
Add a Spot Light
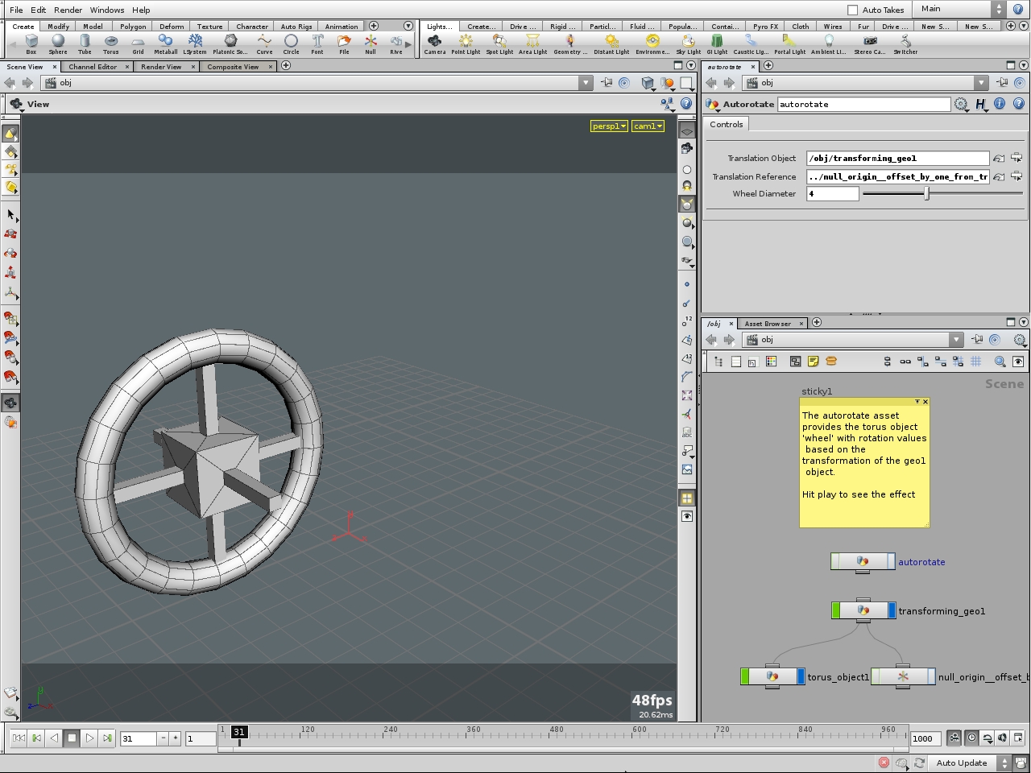click(499, 43)
